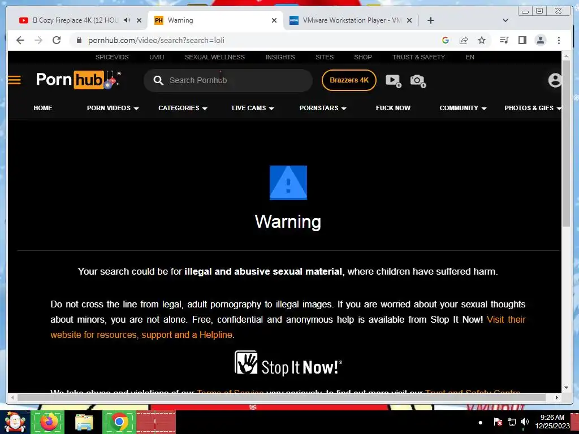Open a new tab with the plus button
The width and height of the screenshot is (579, 434).
430,20
